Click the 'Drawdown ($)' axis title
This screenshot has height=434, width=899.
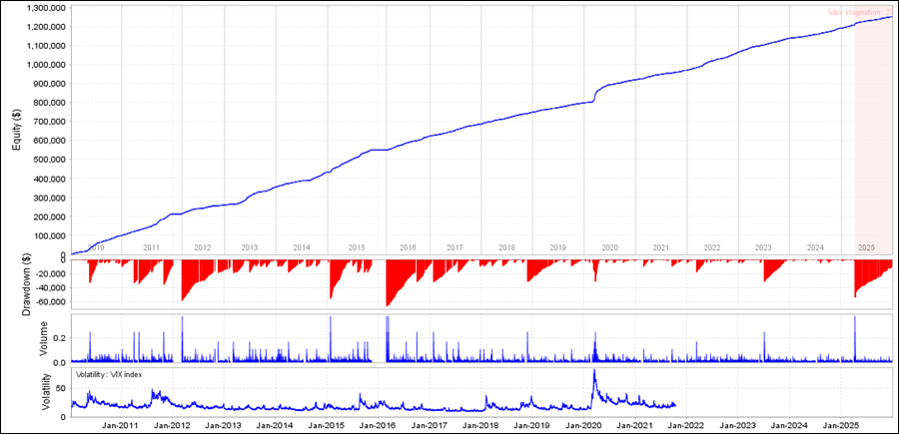(x=26, y=285)
